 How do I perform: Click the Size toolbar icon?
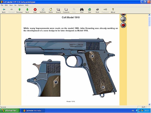90,10
